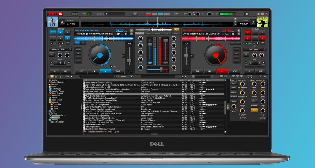Toggle the Vinyl mode on deck A
This screenshot has height=168, width=315.
coord(77,43)
